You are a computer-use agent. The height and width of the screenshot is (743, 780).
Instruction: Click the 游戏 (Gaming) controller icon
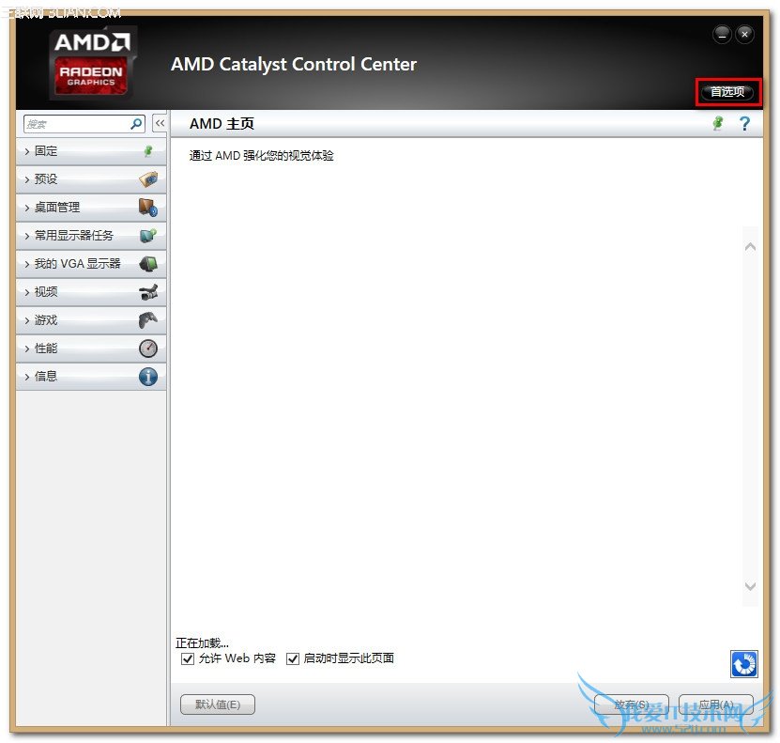click(147, 320)
